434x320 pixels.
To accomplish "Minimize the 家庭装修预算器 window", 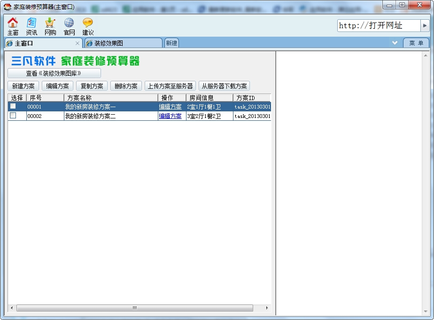I will point(389,5).
